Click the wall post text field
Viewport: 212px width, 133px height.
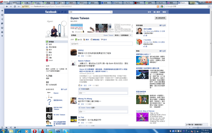102,44
